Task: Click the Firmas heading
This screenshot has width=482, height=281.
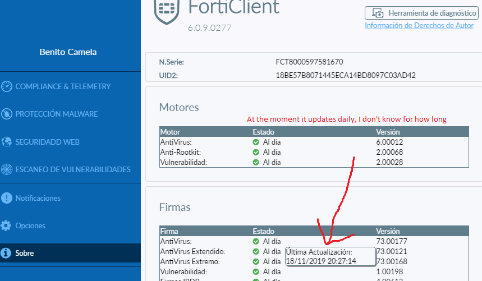Action: click(x=175, y=207)
